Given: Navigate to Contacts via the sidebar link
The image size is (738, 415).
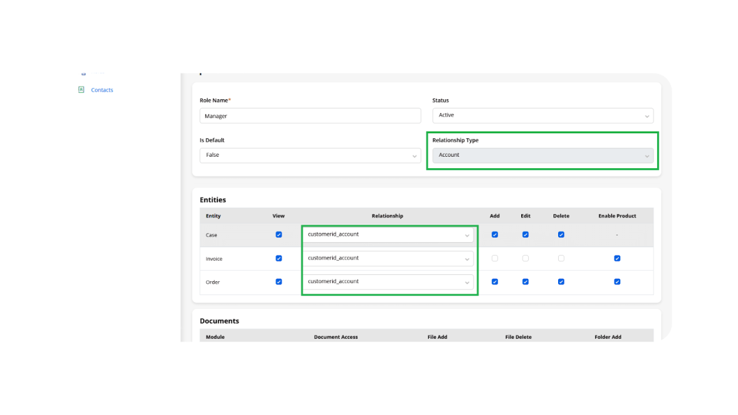Looking at the screenshot, I should [101, 89].
